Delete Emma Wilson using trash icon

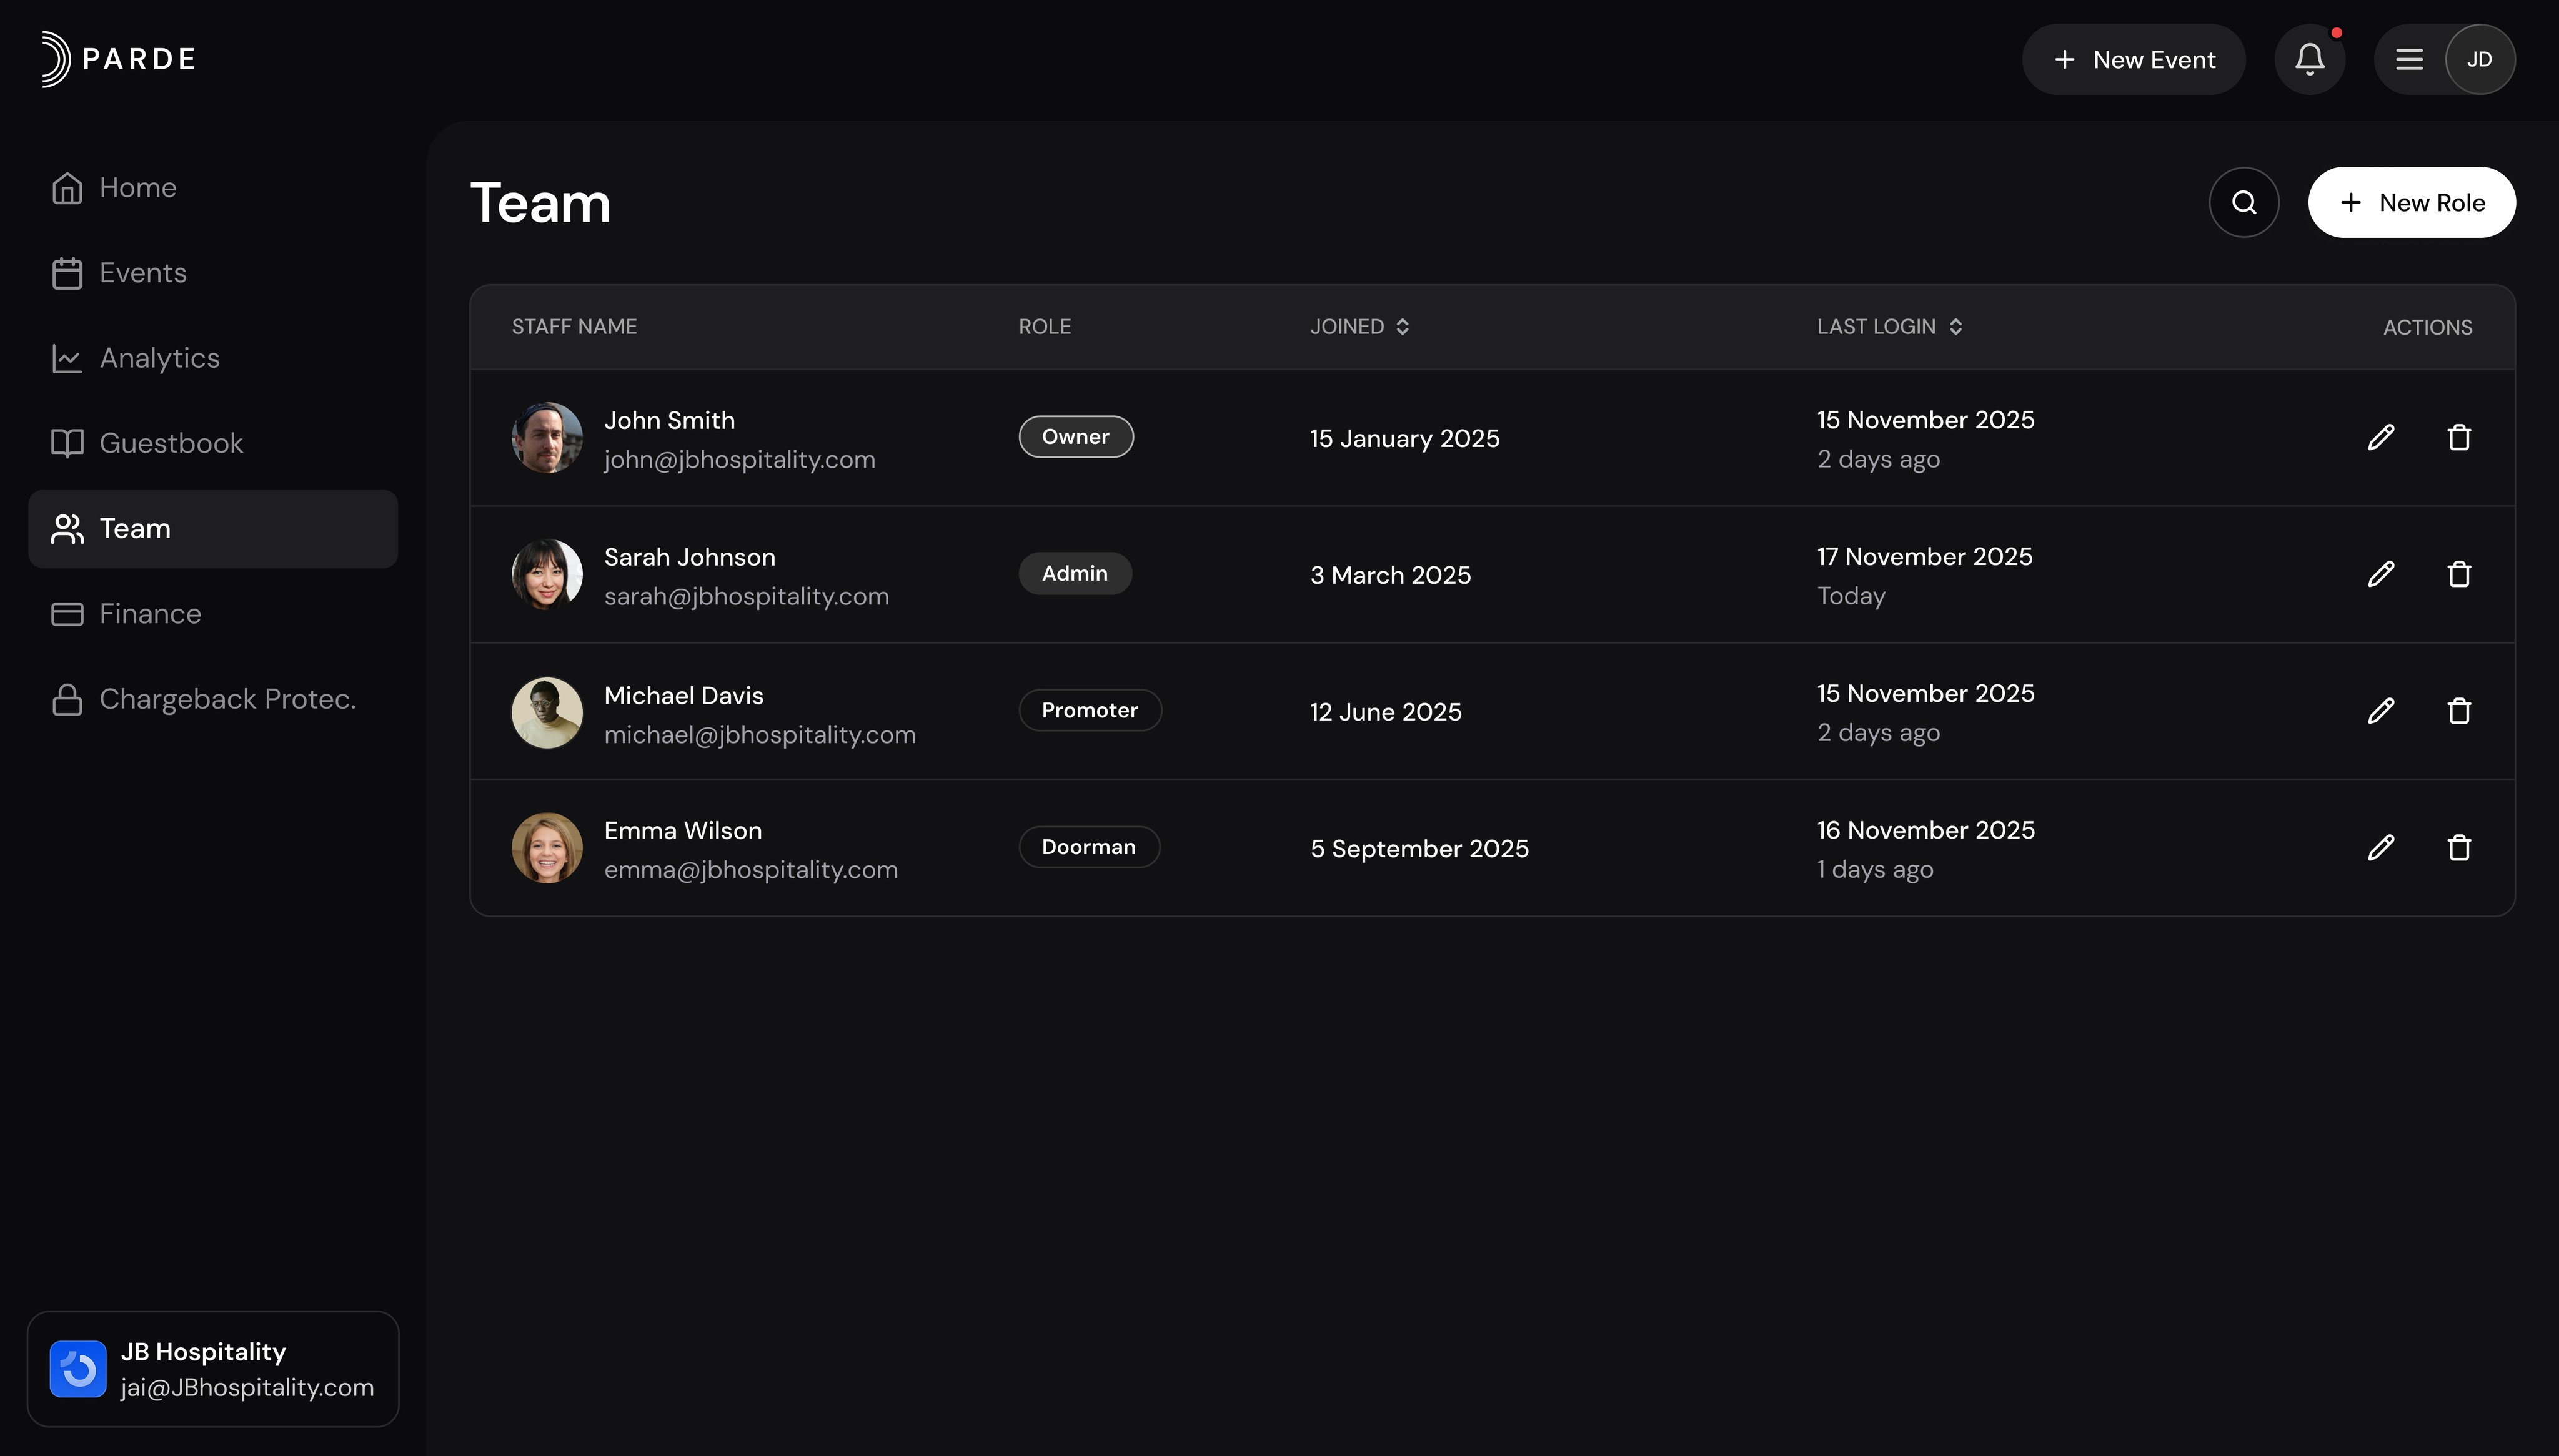[2458, 848]
